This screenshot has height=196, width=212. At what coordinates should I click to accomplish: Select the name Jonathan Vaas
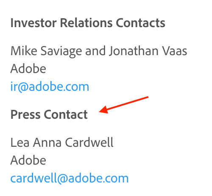(148, 51)
